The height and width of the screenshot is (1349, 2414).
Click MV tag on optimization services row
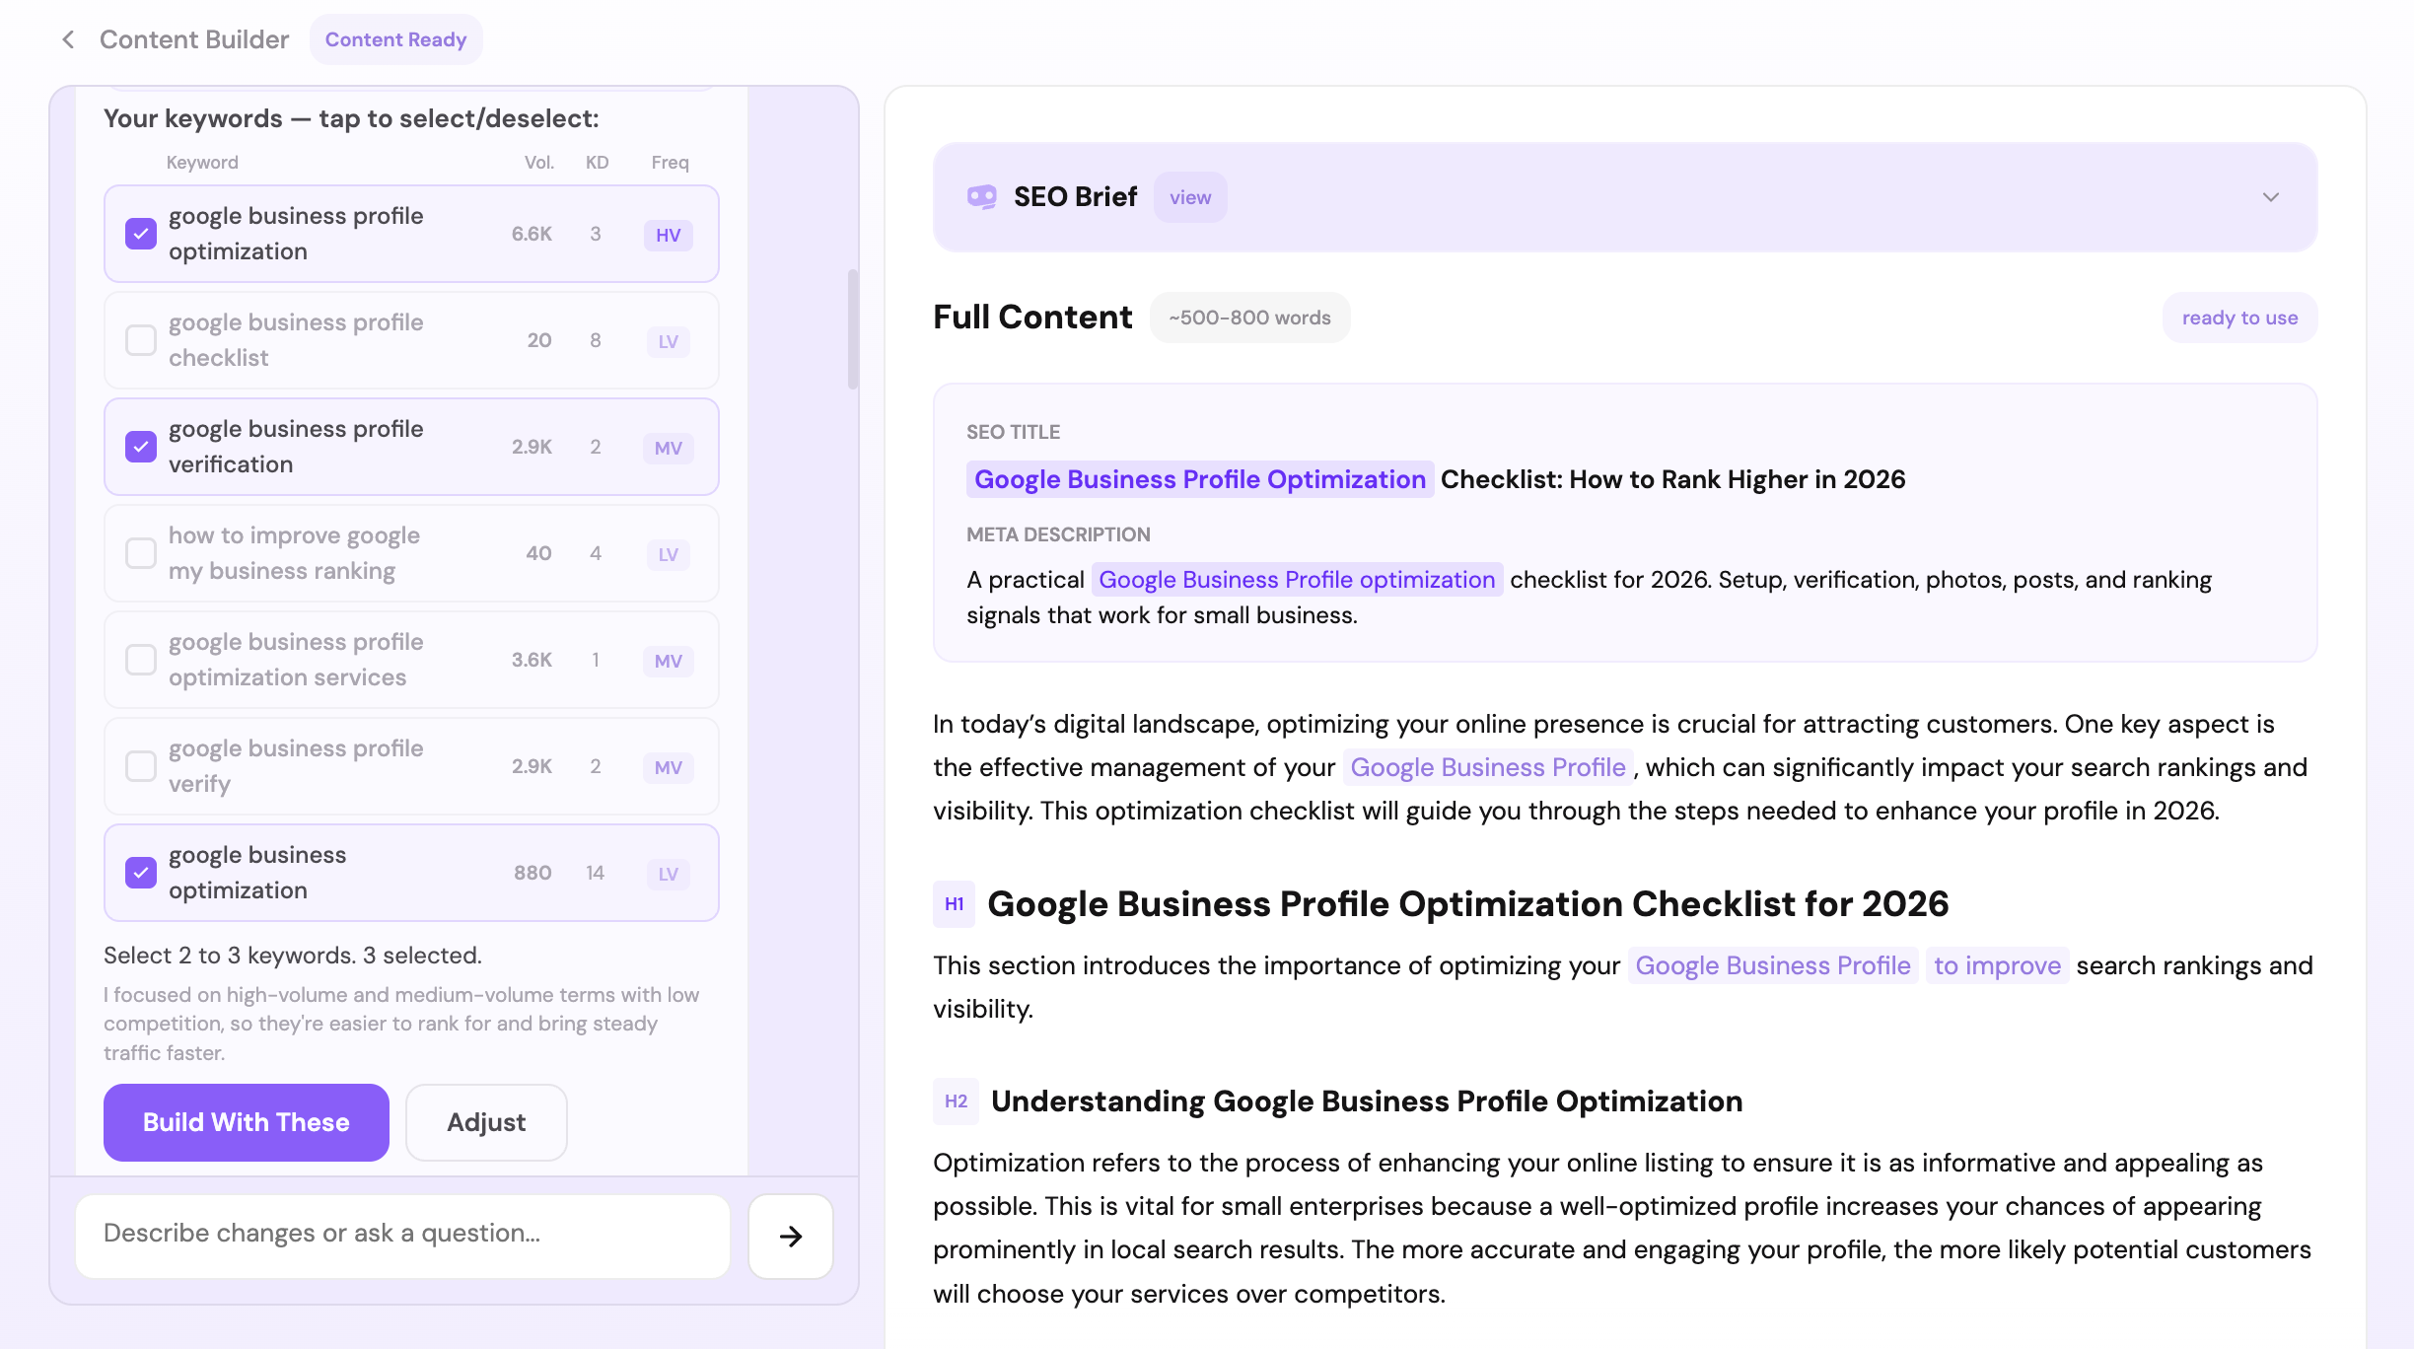(x=669, y=661)
